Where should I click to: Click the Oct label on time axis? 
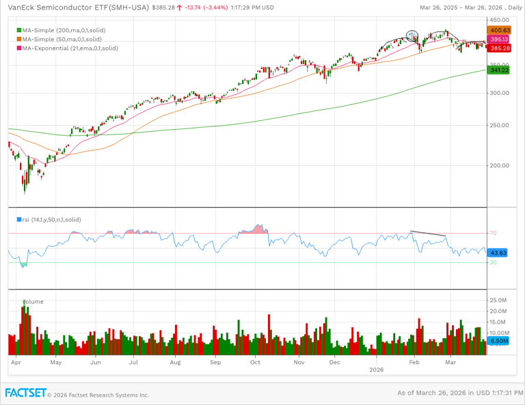[255, 362]
